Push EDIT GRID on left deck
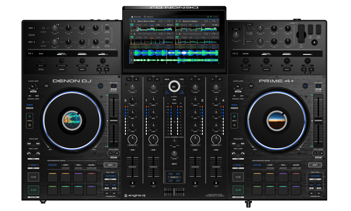Image resolution: width=351 pixels, height=211 pixels. tap(110, 176)
